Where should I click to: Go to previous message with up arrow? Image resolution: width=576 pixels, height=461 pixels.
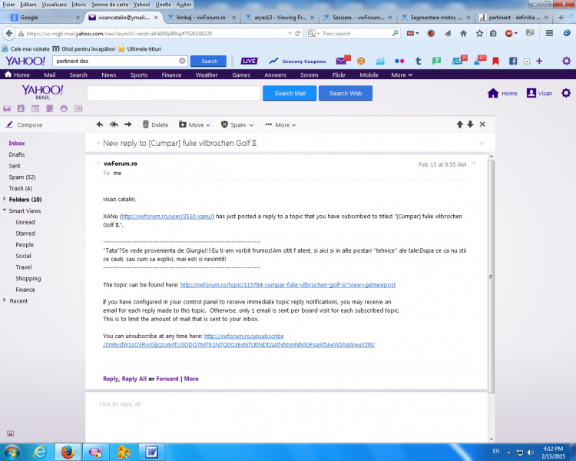pos(460,124)
